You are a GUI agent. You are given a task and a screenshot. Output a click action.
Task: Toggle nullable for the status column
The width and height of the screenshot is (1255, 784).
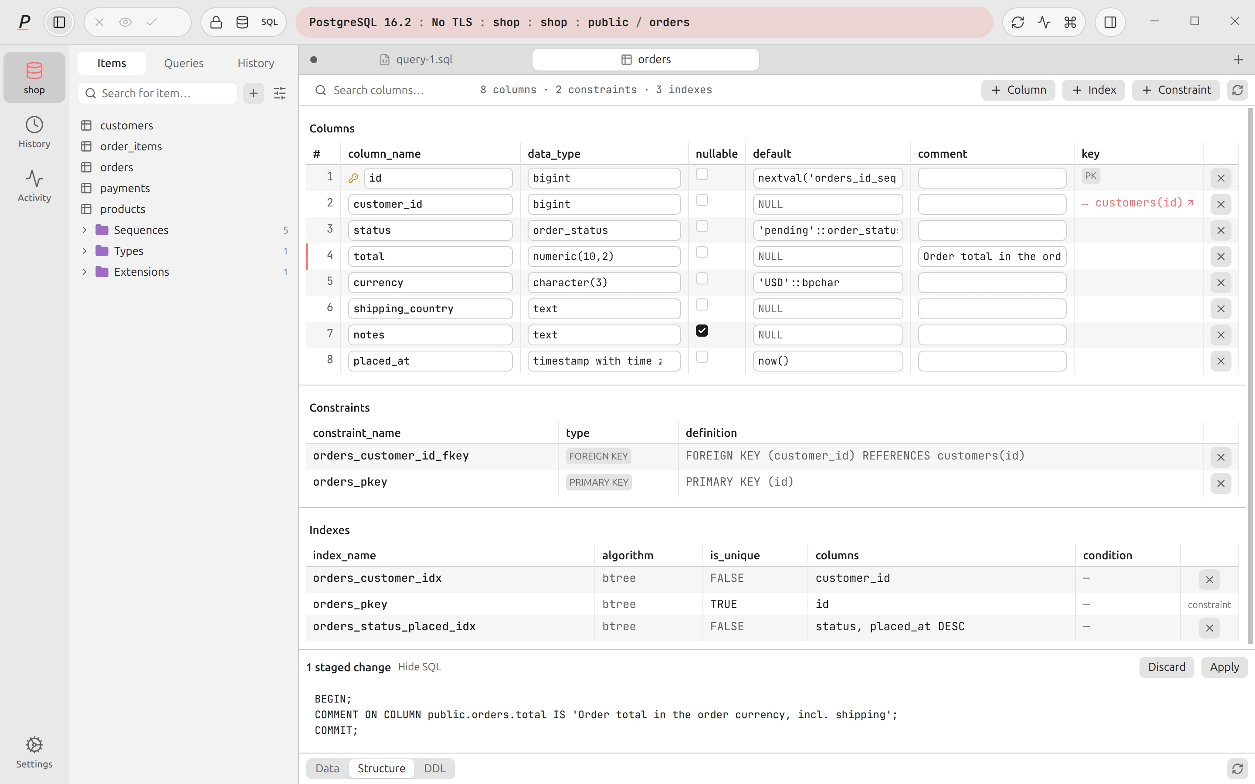pos(702,226)
